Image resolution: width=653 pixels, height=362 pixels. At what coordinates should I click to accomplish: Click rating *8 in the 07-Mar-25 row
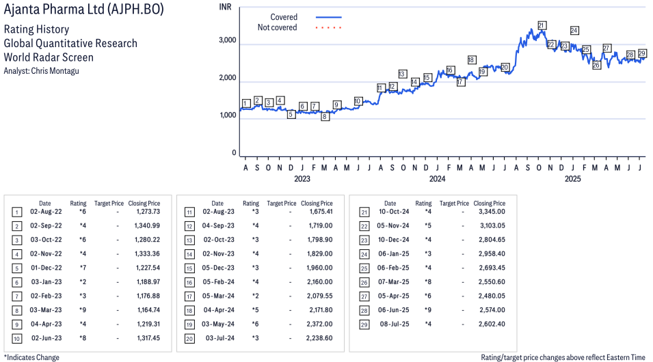click(x=428, y=281)
